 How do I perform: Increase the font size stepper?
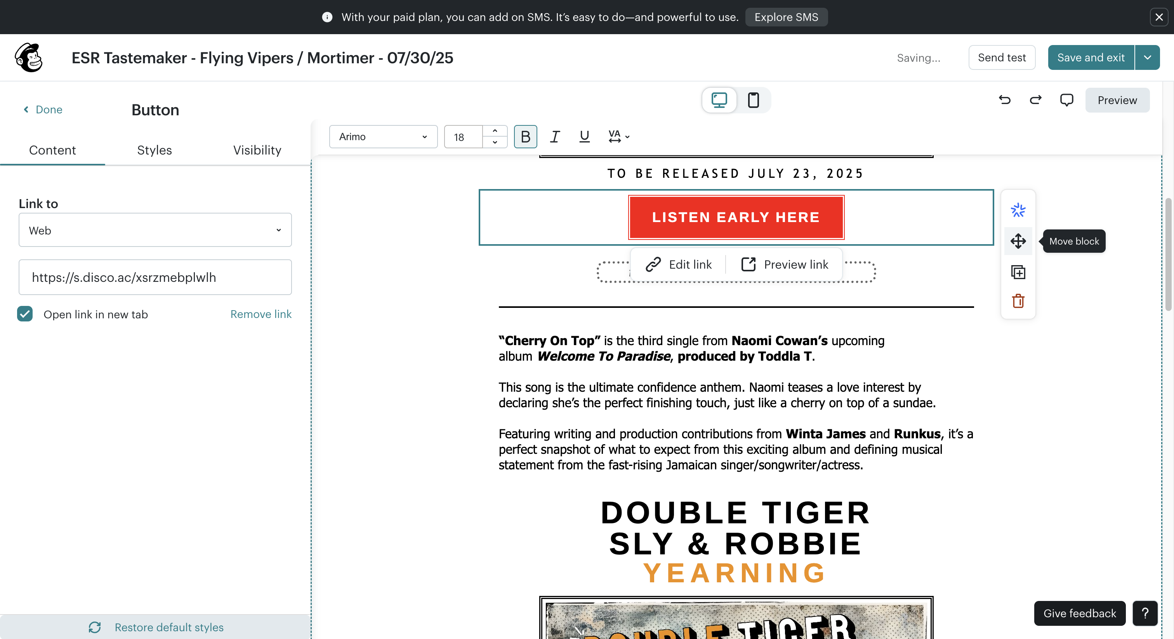[x=495, y=131]
